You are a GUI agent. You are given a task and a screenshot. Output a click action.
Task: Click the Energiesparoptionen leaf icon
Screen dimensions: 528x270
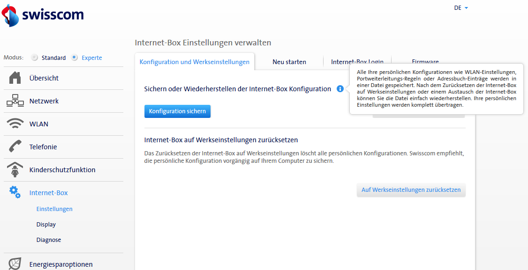pyautogui.click(x=15, y=264)
